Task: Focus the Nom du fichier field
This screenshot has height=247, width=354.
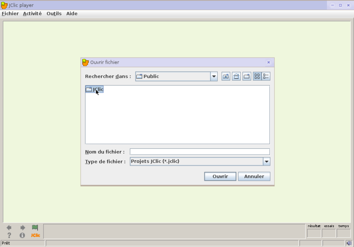Action: click(200, 152)
